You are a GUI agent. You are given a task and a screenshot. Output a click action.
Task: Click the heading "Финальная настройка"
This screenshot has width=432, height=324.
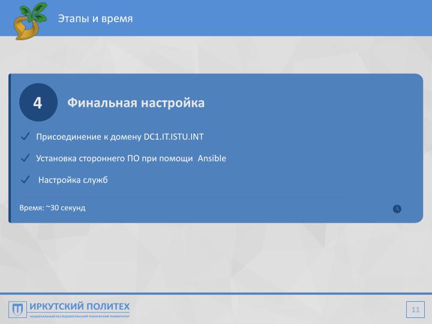[x=136, y=103]
